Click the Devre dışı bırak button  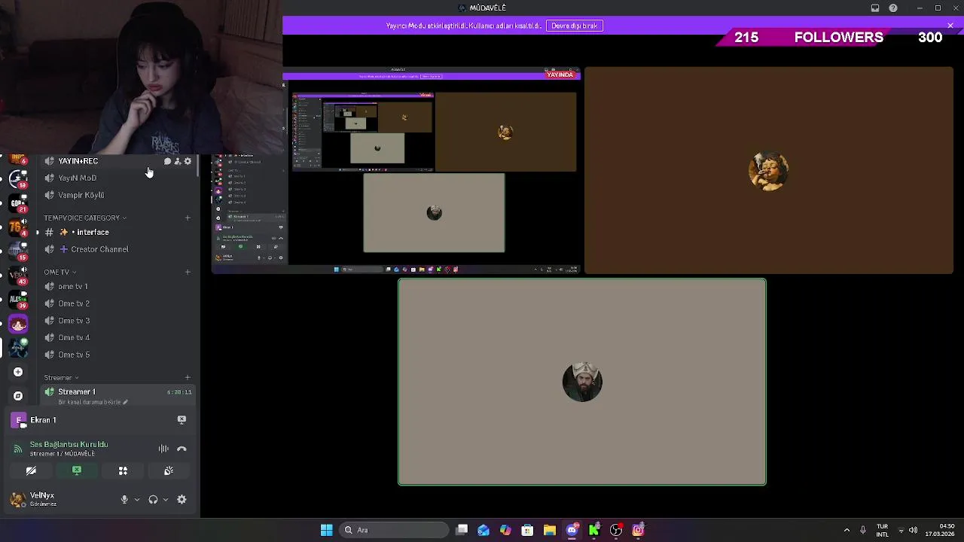click(x=575, y=26)
